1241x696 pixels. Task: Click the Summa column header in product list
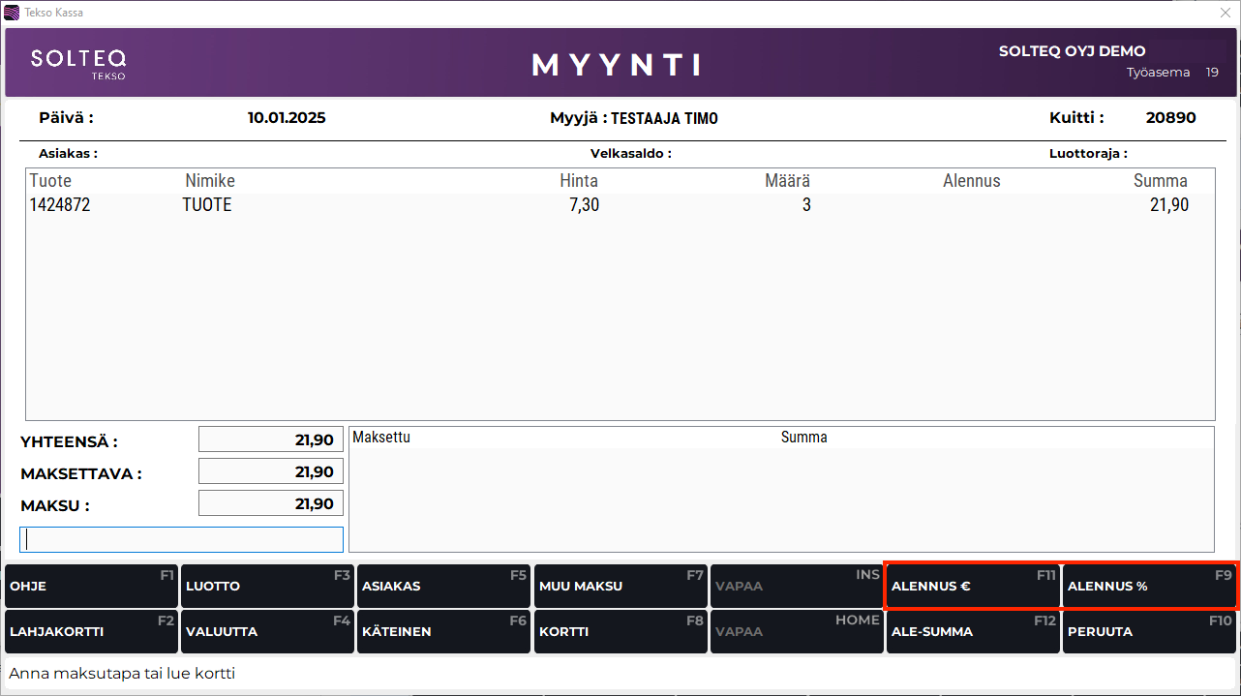[1160, 181]
